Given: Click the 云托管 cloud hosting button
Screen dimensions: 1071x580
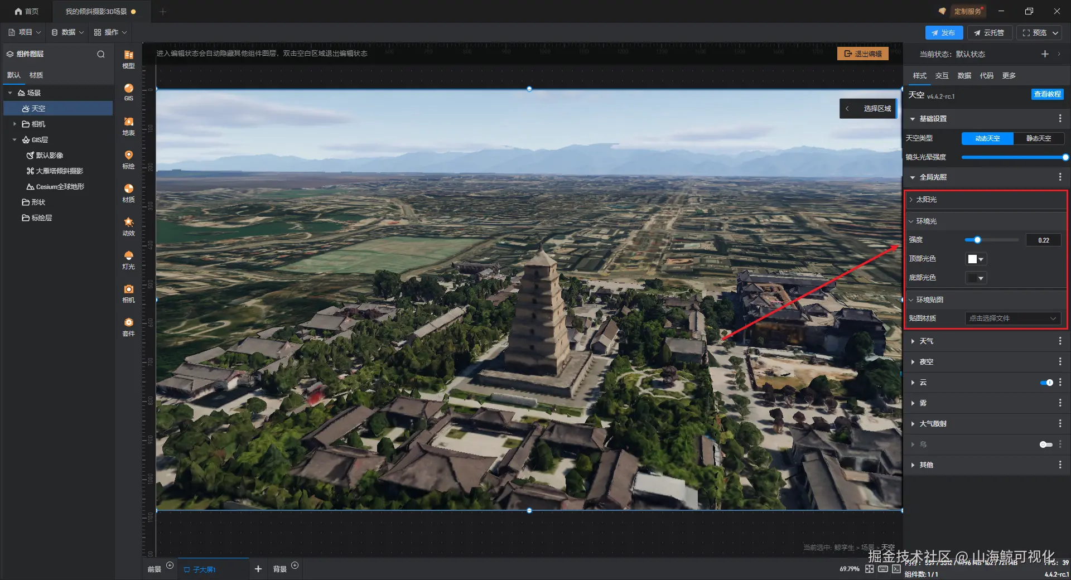Looking at the screenshot, I should [x=990, y=33].
